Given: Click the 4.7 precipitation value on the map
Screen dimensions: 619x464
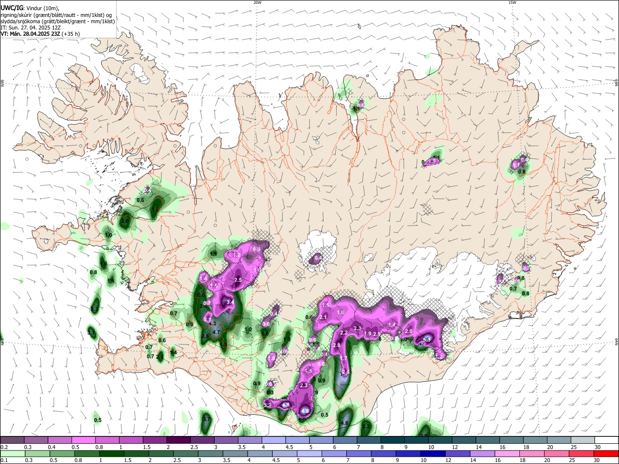Looking at the screenshot, I should tap(216, 333).
